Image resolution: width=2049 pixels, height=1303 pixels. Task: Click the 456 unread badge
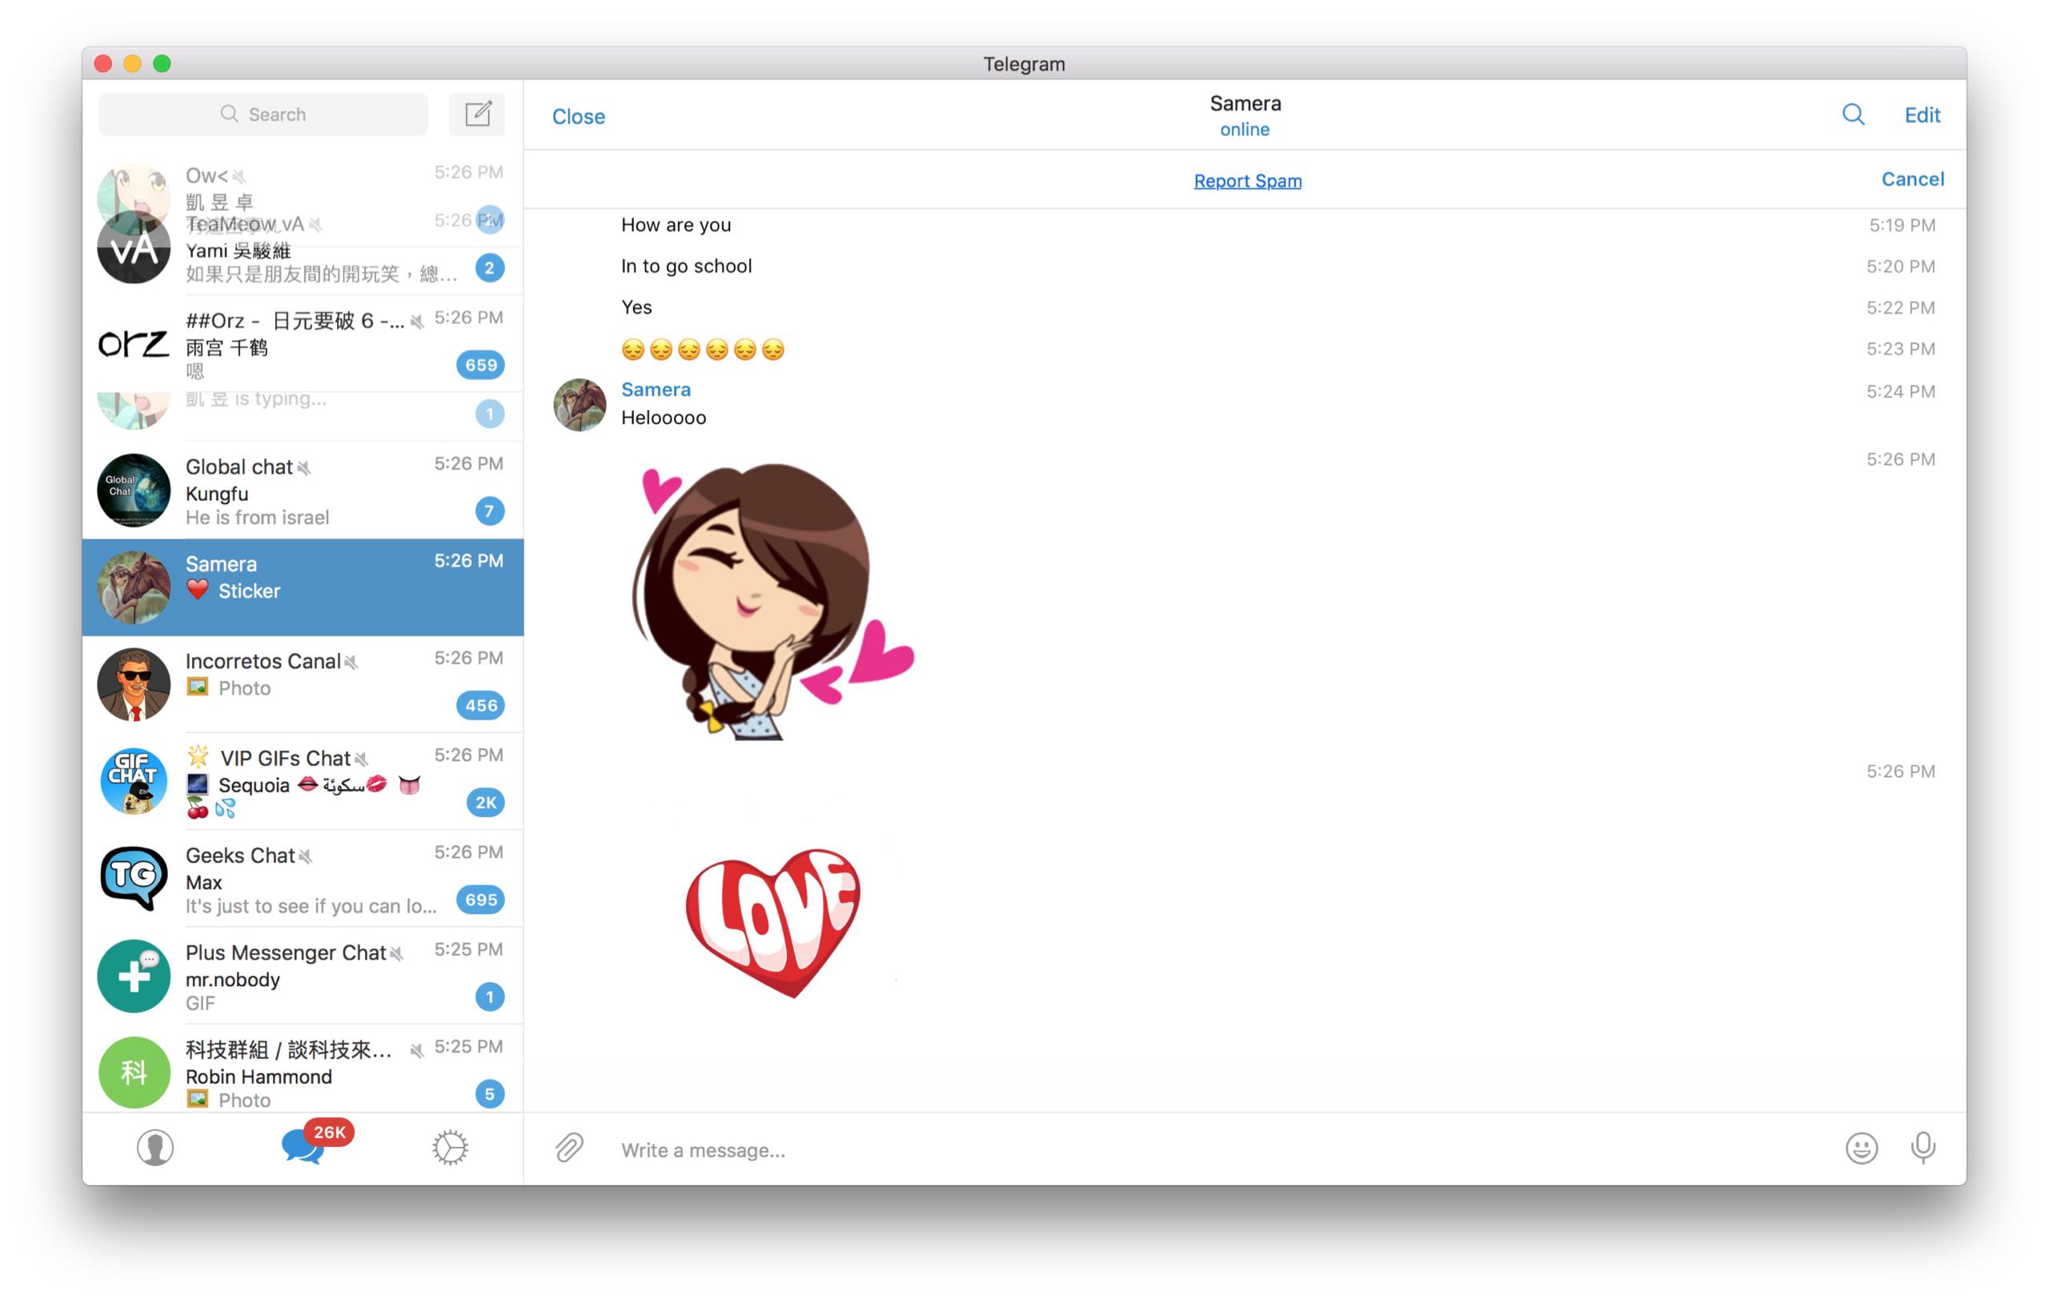(481, 706)
